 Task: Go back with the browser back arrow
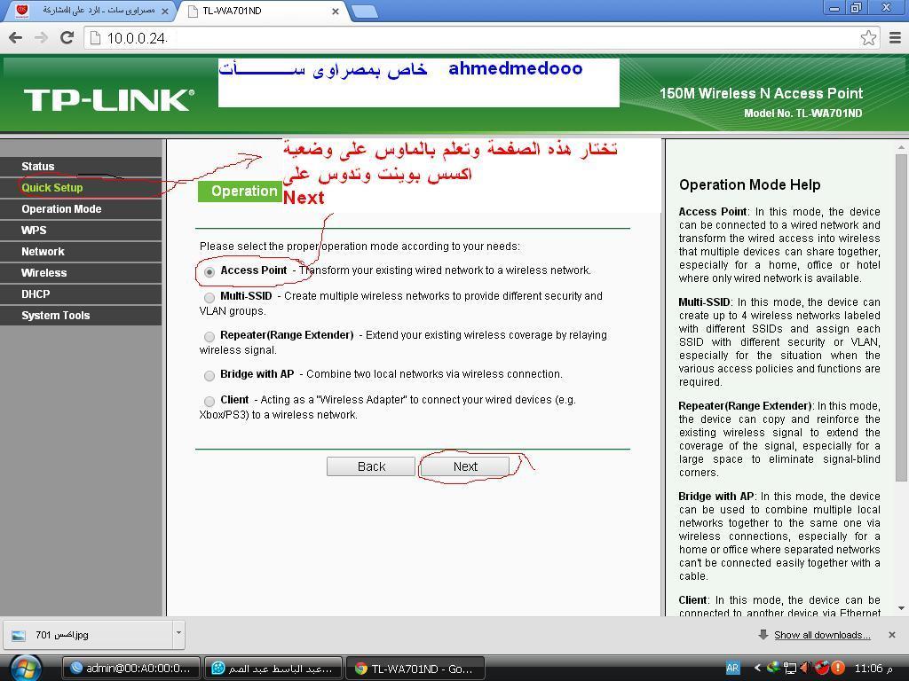pyautogui.click(x=16, y=37)
